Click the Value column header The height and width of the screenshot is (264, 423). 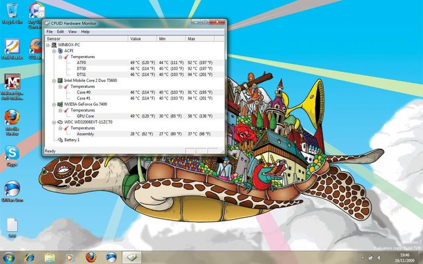[142, 39]
